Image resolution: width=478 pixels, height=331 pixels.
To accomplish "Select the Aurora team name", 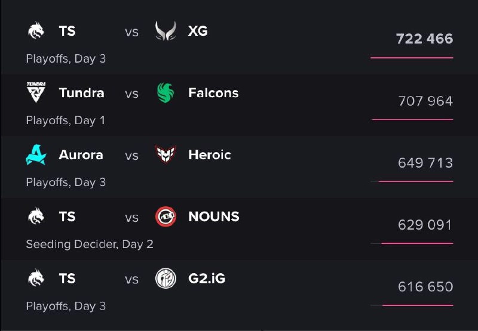I will pyautogui.click(x=81, y=155).
